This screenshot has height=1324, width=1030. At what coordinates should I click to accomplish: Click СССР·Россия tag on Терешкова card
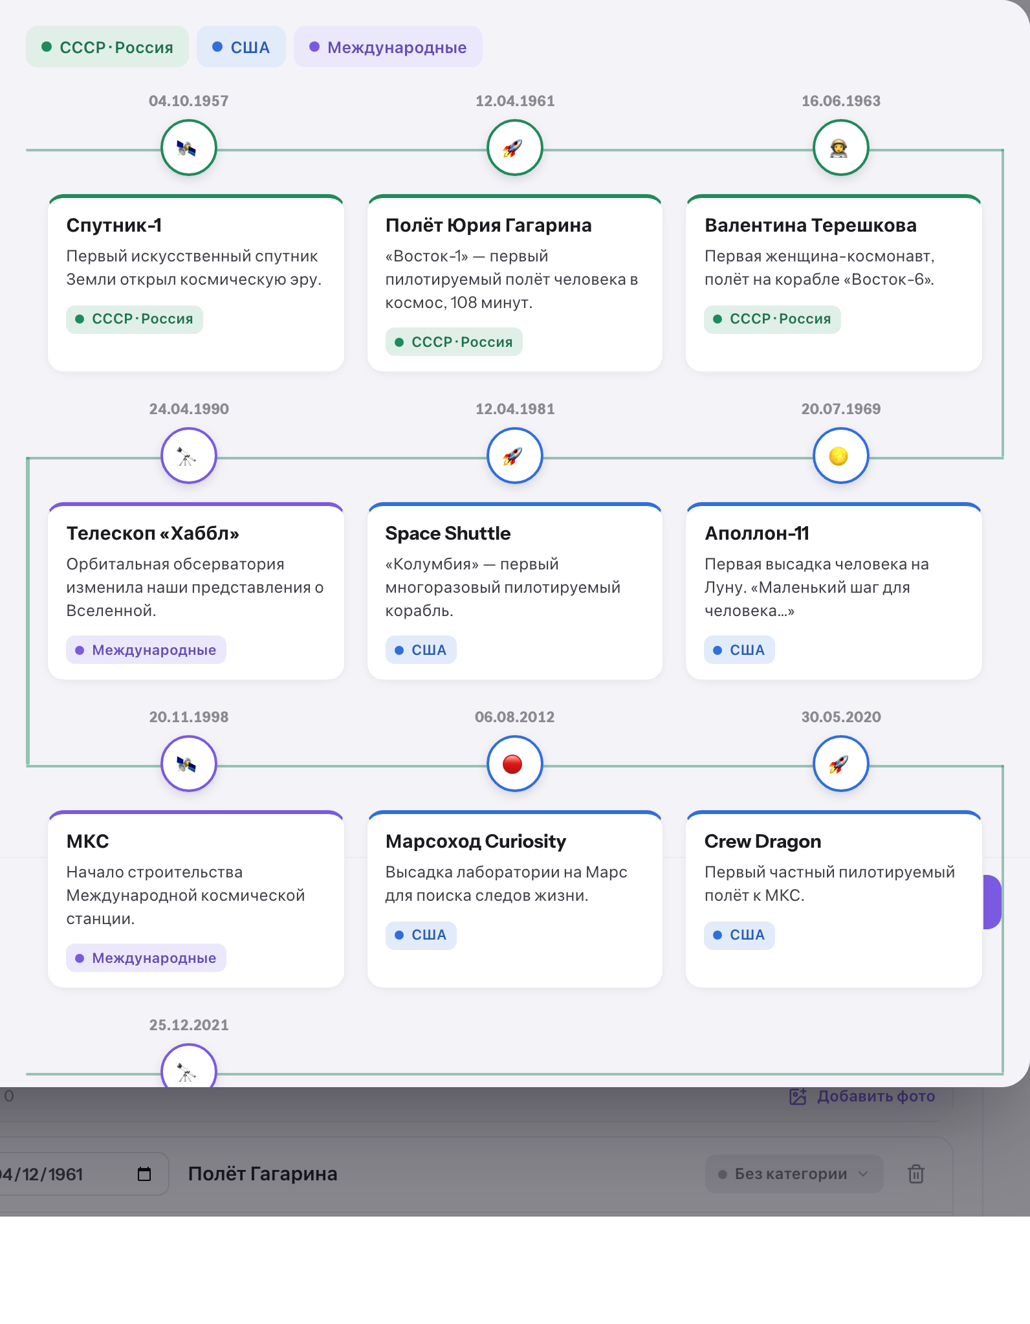pos(773,319)
